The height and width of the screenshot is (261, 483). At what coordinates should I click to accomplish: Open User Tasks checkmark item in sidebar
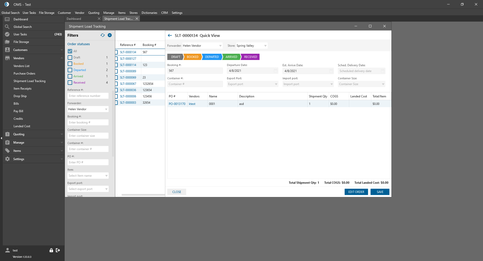(7, 34)
